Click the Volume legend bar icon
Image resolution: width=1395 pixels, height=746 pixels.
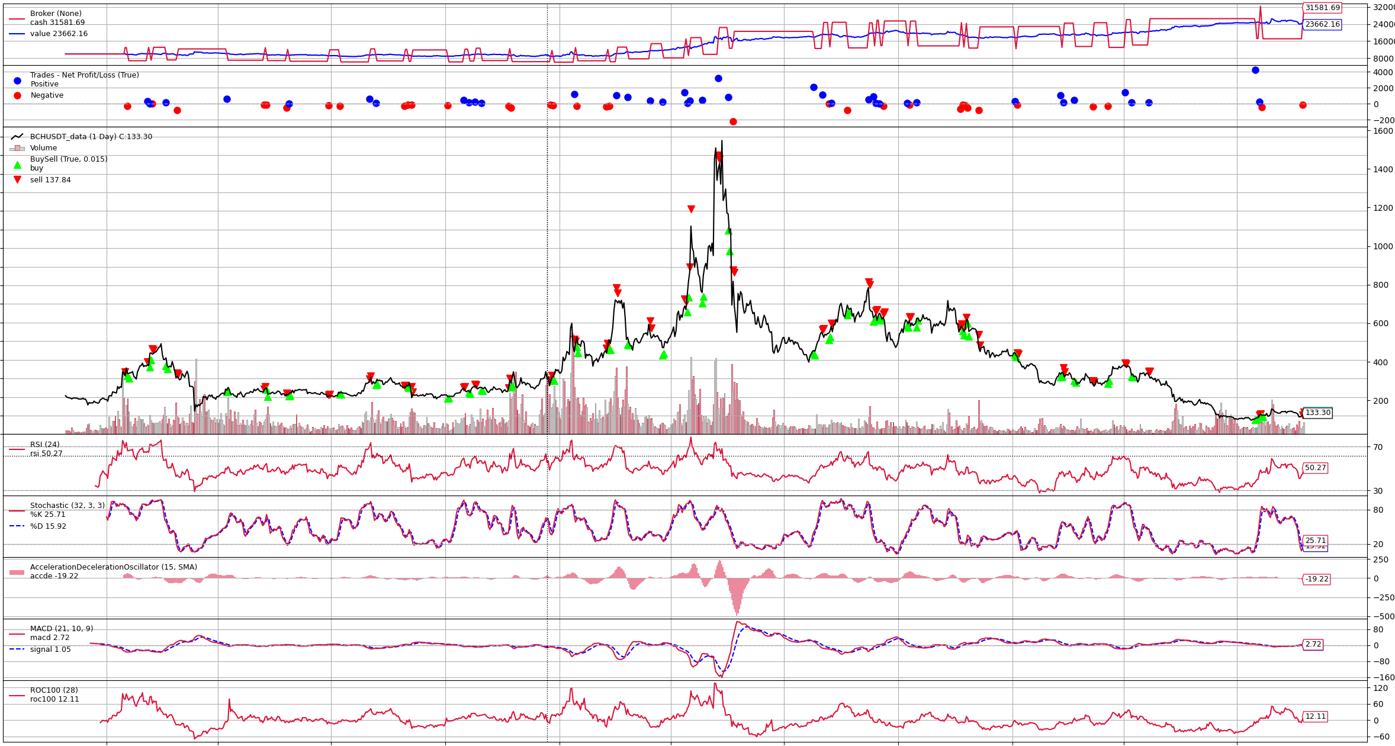(17, 148)
